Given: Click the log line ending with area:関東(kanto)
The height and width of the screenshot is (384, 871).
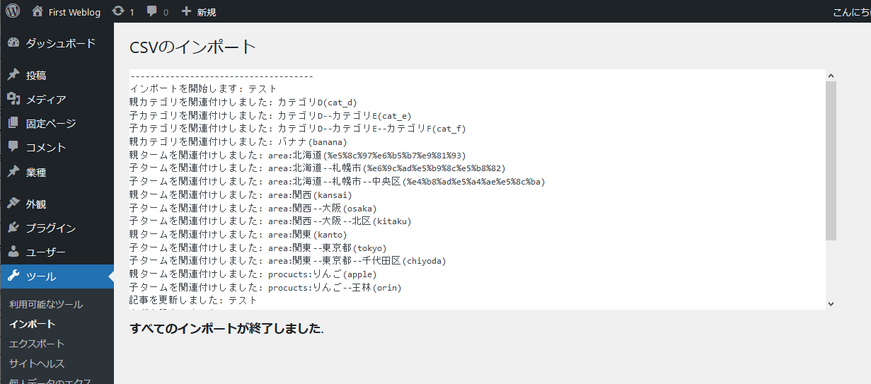Looking at the screenshot, I should (x=238, y=234).
